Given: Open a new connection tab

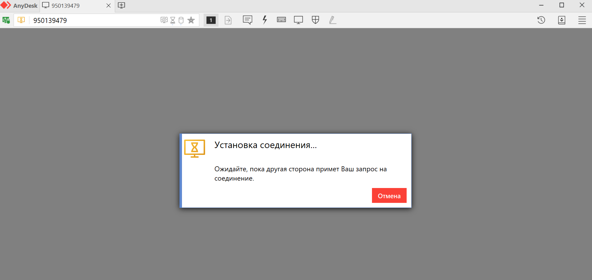Looking at the screenshot, I should coord(122,6).
